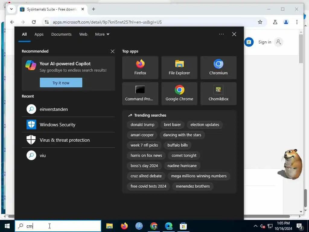Open Firefox from Top apps

tap(140, 68)
